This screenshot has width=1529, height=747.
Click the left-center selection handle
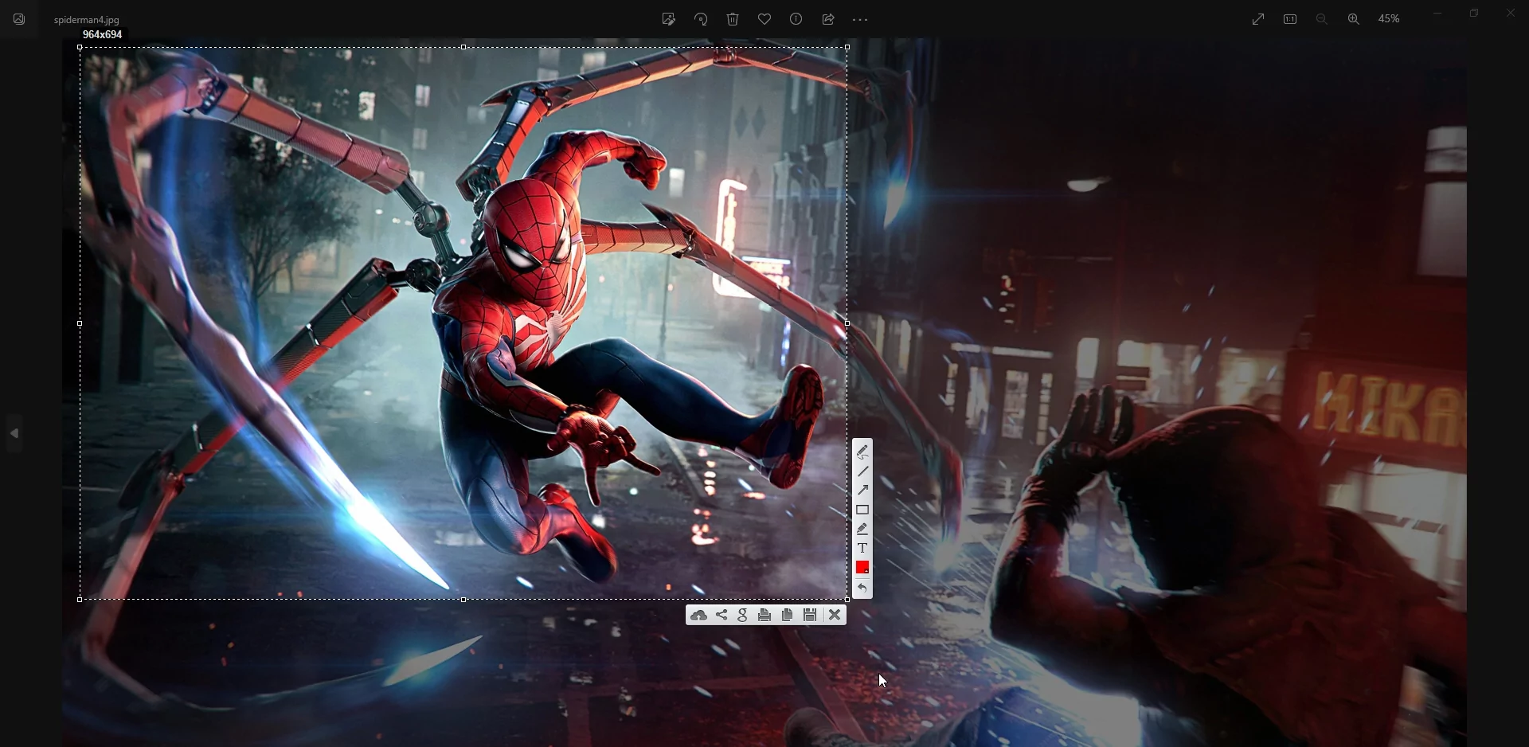pyautogui.click(x=79, y=324)
